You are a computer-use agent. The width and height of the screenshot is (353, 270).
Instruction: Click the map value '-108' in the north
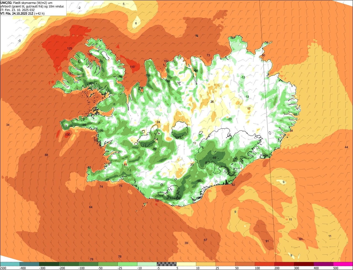pos(148,75)
